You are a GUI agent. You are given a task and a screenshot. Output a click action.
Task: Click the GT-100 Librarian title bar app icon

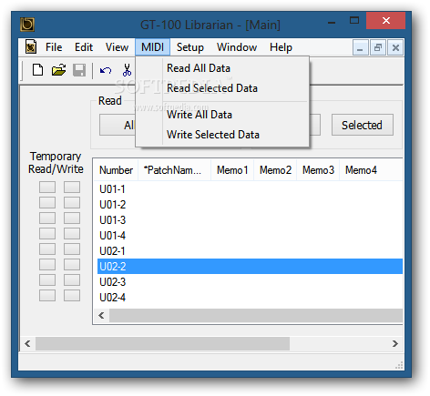point(27,25)
